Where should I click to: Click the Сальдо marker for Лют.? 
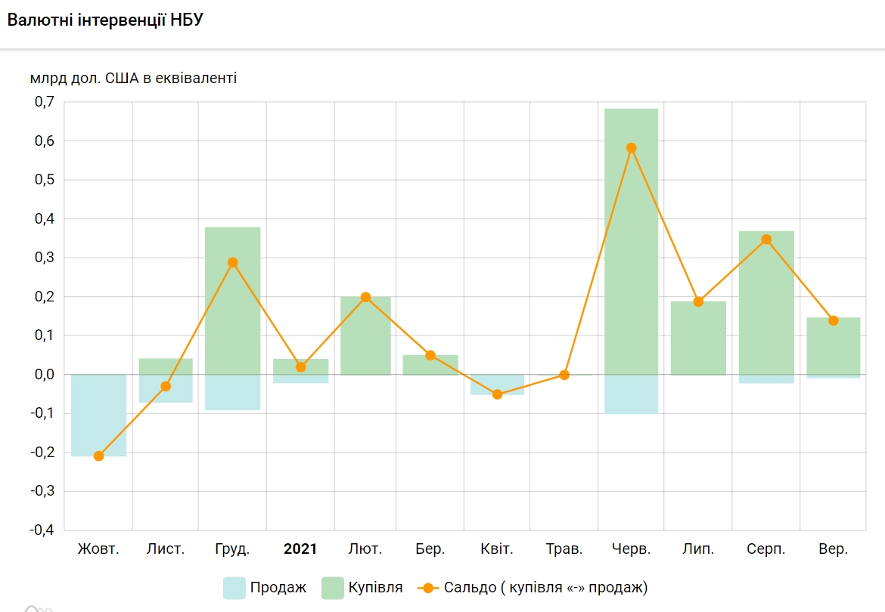tap(366, 297)
